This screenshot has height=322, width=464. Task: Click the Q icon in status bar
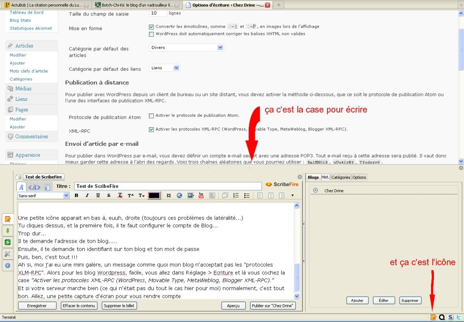pos(442,317)
